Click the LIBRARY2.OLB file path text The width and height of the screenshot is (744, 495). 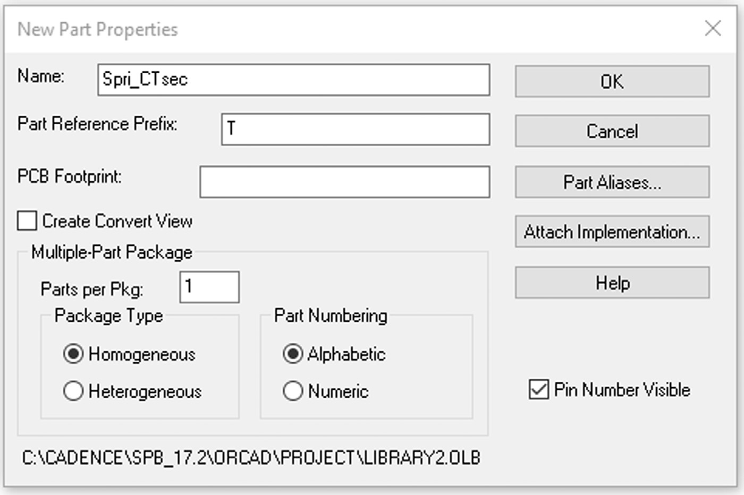pyautogui.click(x=251, y=458)
